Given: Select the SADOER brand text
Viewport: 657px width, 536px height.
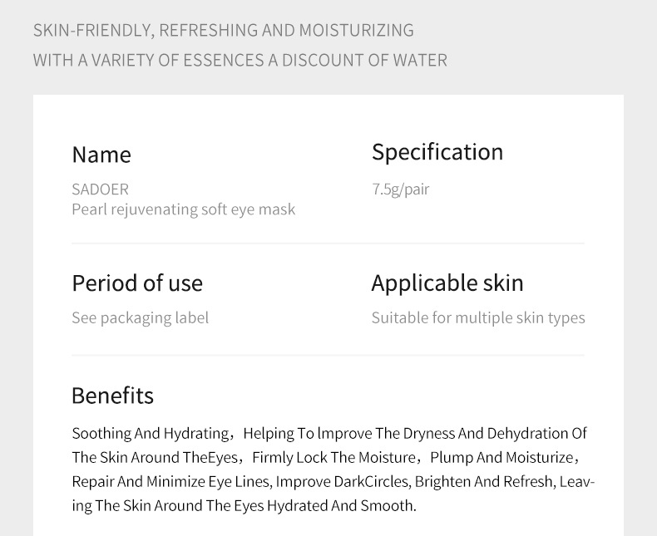Looking at the screenshot, I should tap(100, 189).
